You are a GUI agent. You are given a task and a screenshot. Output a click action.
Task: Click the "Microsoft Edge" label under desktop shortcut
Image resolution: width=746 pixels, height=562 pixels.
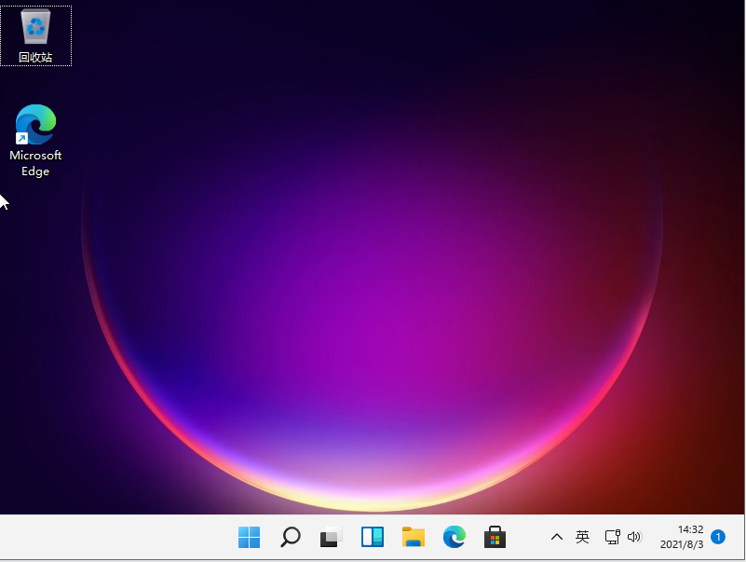(x=35, y=163)
